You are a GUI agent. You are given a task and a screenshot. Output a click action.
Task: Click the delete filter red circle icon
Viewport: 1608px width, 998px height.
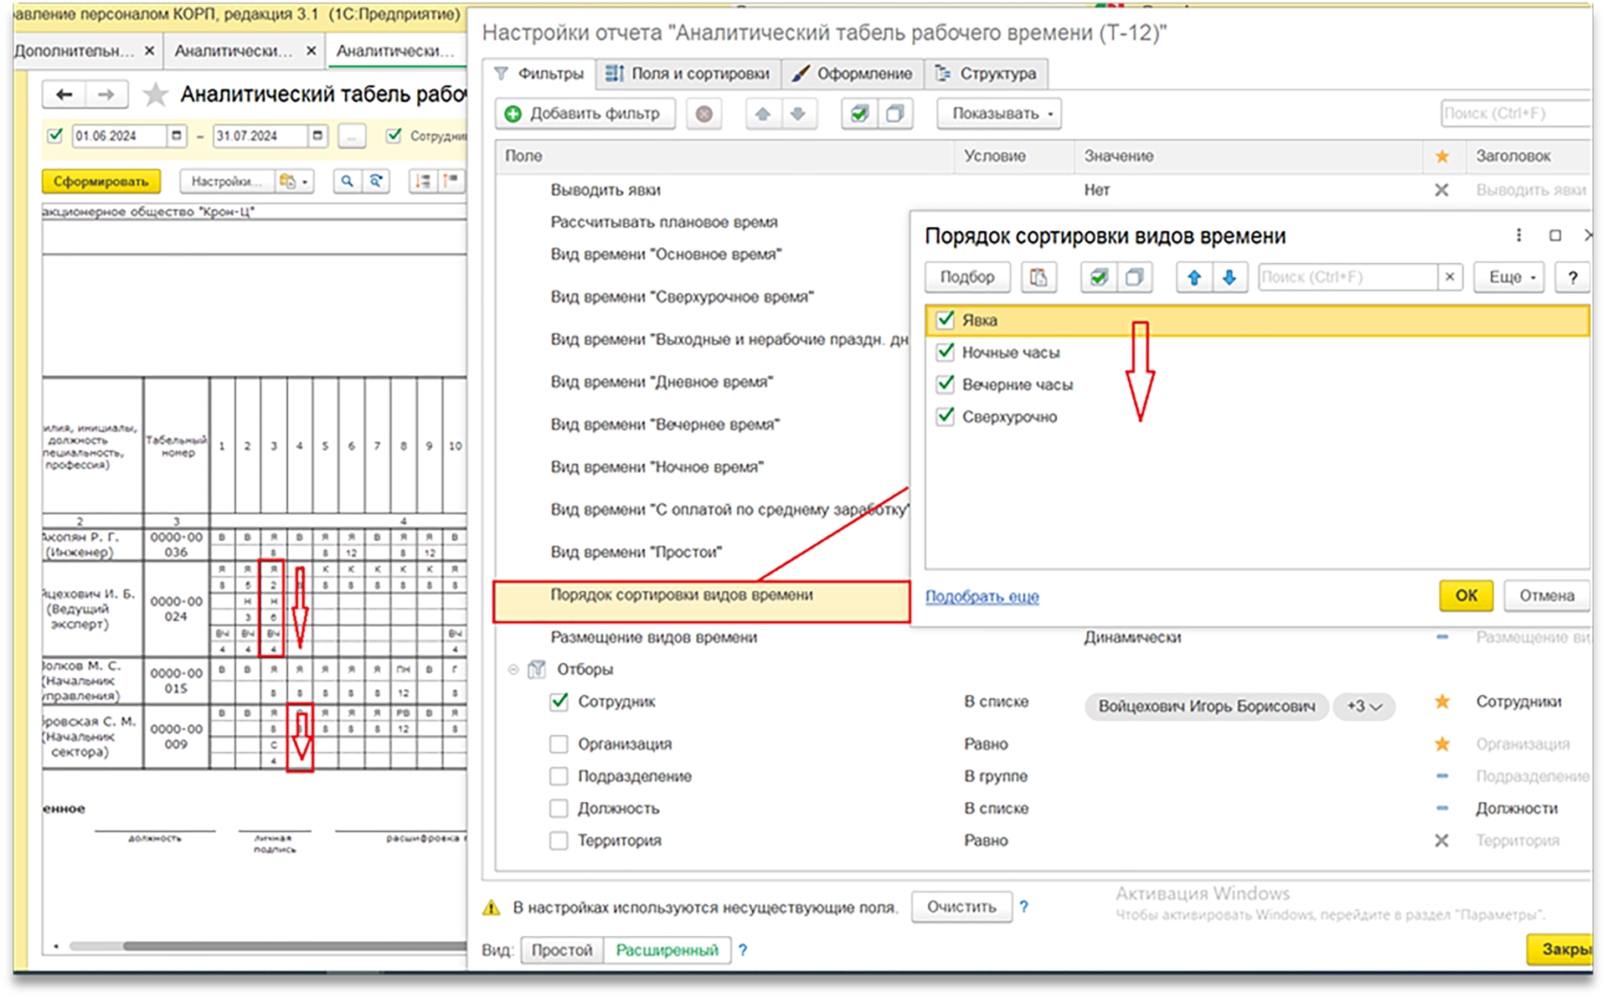(x=704, y=114)
